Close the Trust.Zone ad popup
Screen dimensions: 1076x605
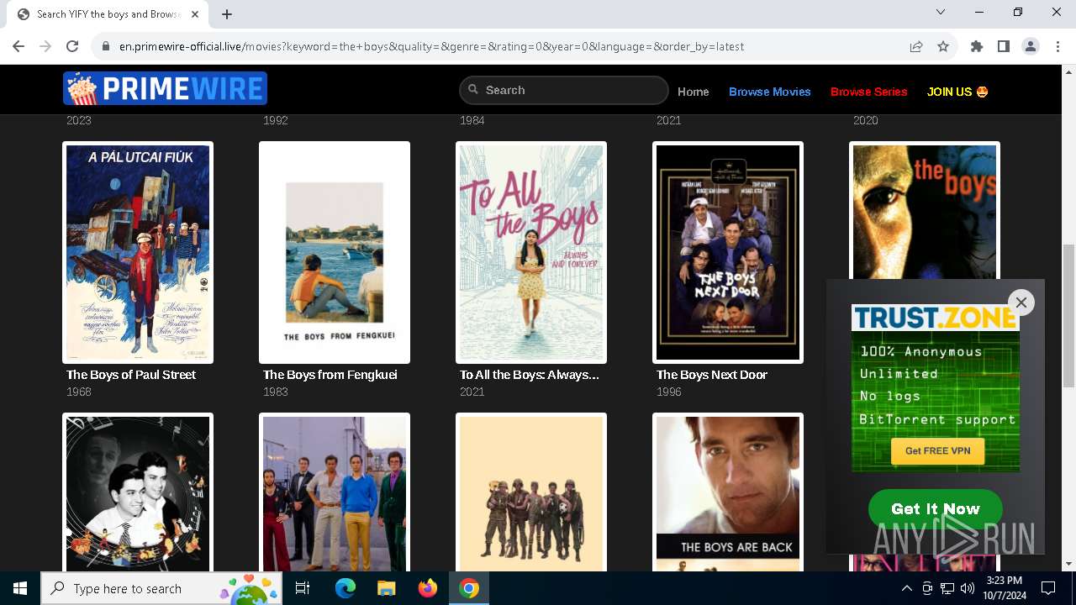(1021, 302)
